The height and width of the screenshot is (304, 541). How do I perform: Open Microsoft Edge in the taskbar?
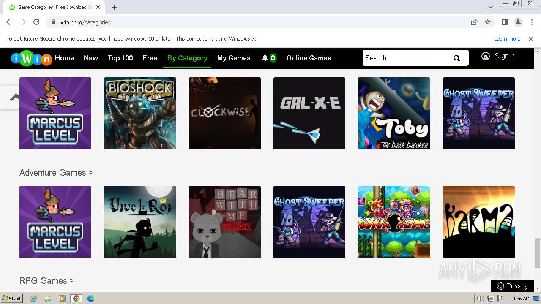[90, 299]
